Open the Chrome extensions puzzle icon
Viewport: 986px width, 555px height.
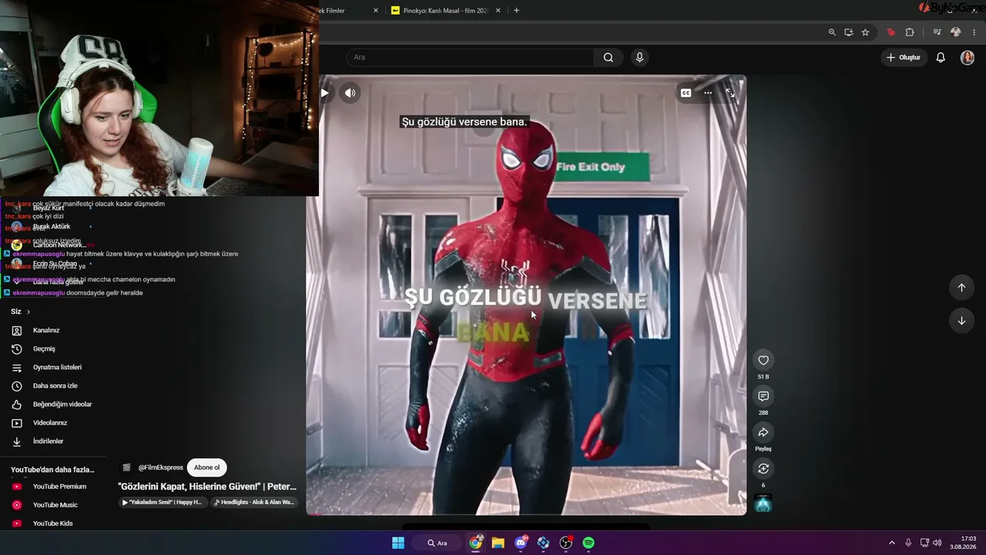(910, 32)
